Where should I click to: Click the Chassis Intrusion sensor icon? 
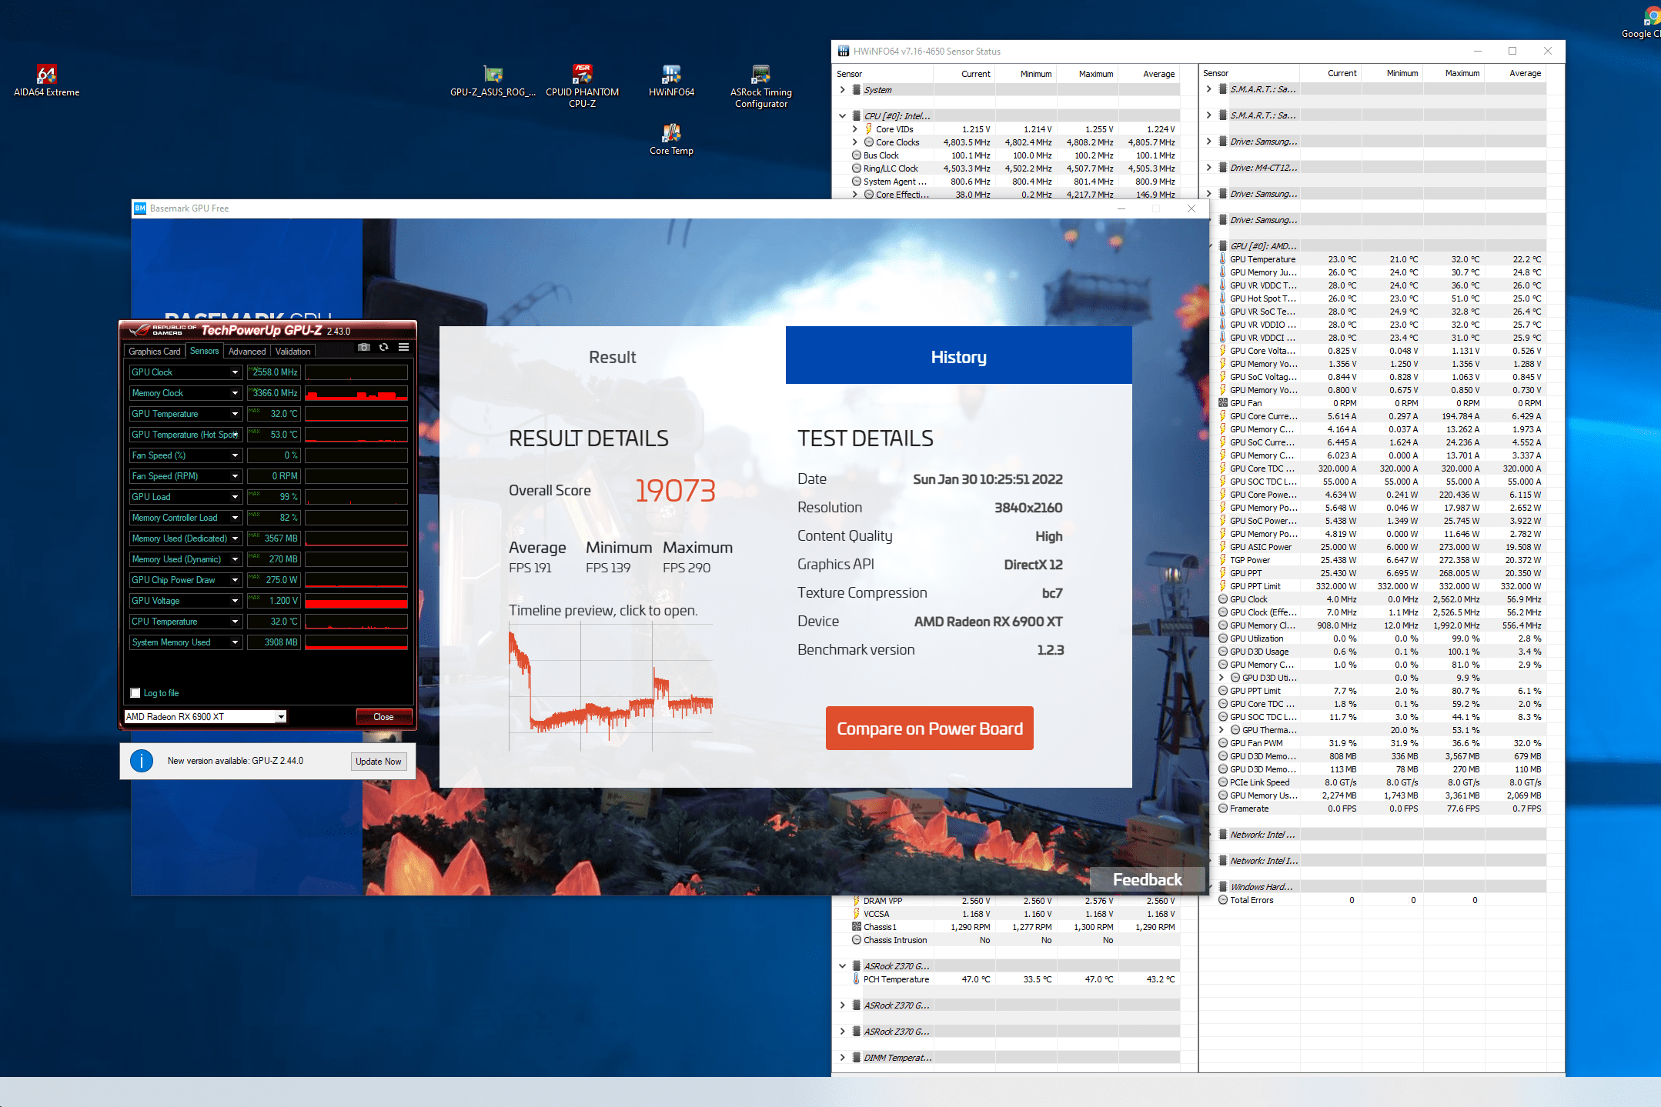[x=857, y=940]
